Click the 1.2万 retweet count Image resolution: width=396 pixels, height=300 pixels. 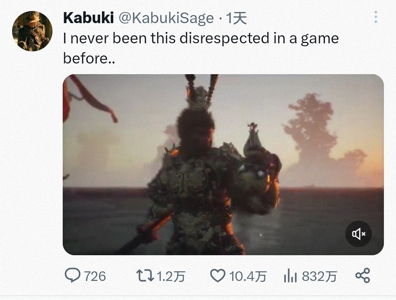tap(170, 276)
